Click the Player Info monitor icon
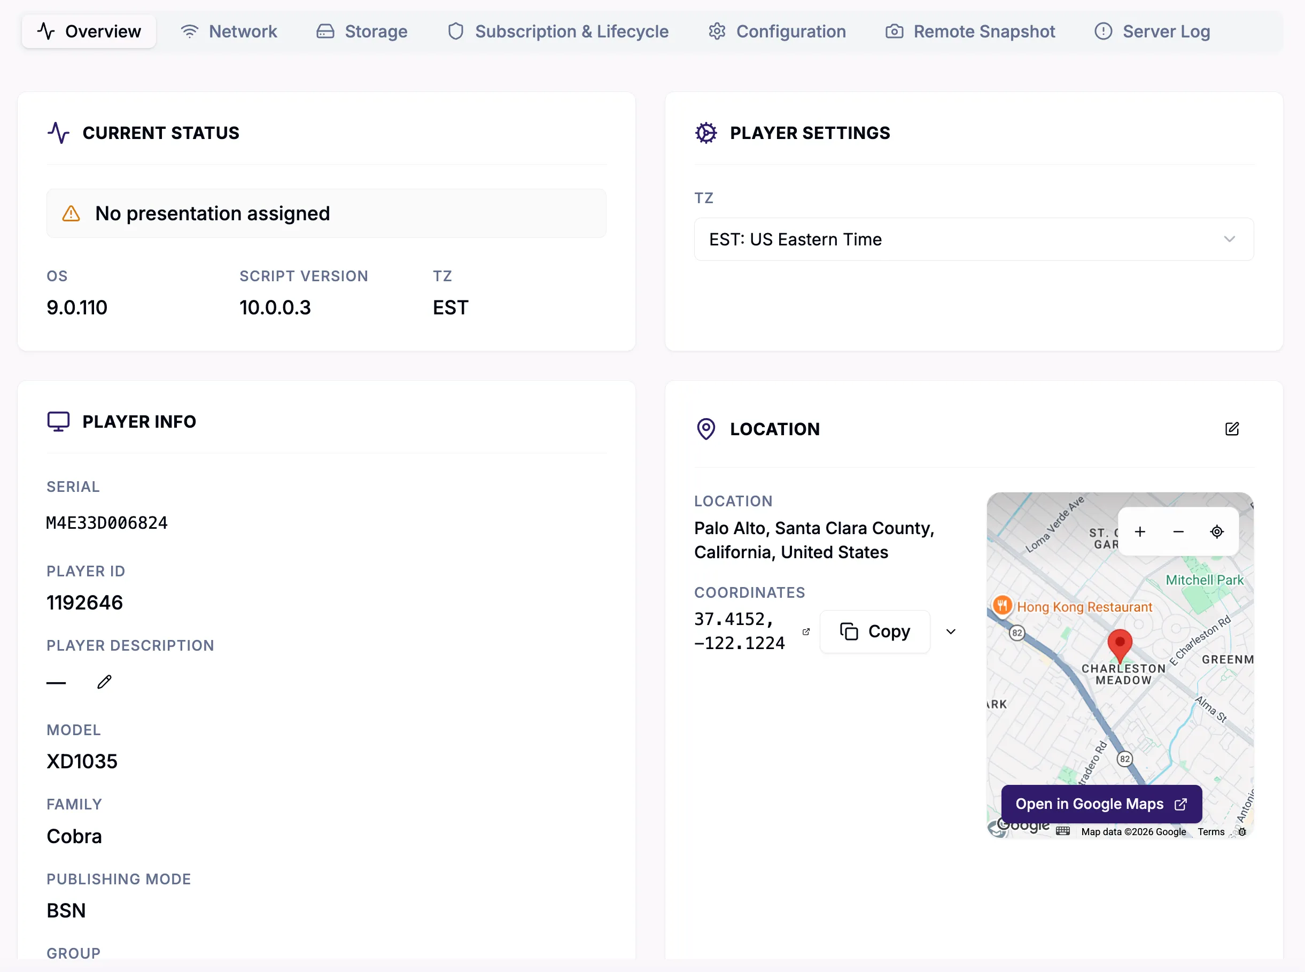Image resolution: width=1305 pixels, height=972 pixels. click(x=58, y=421)
